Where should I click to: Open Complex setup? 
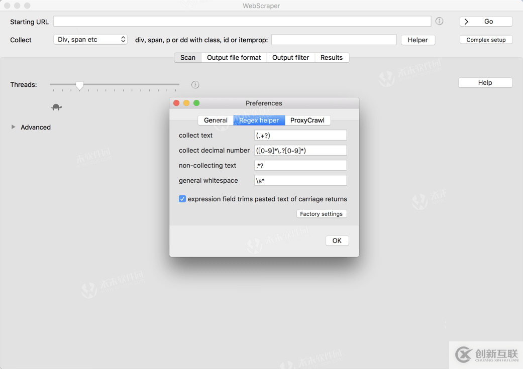485,39
